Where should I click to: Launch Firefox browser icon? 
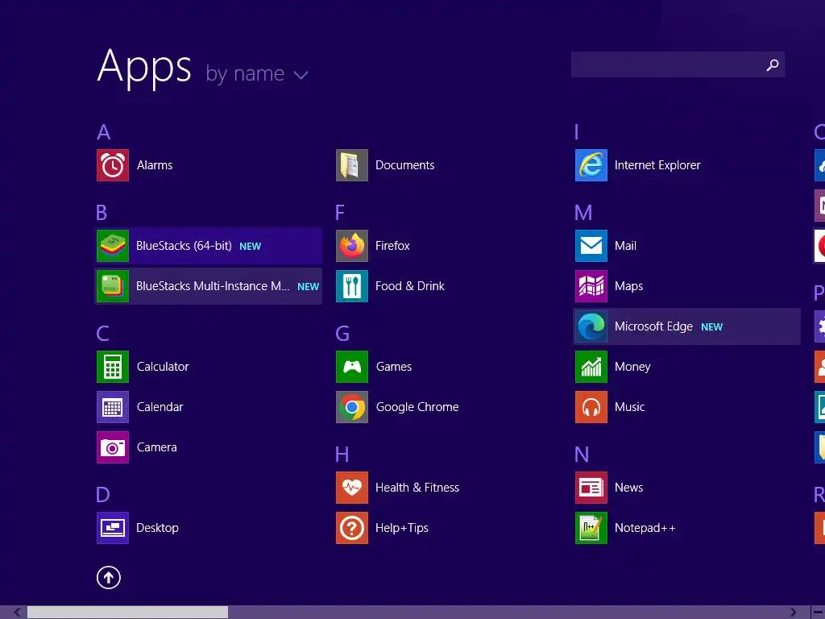point(352,246)
